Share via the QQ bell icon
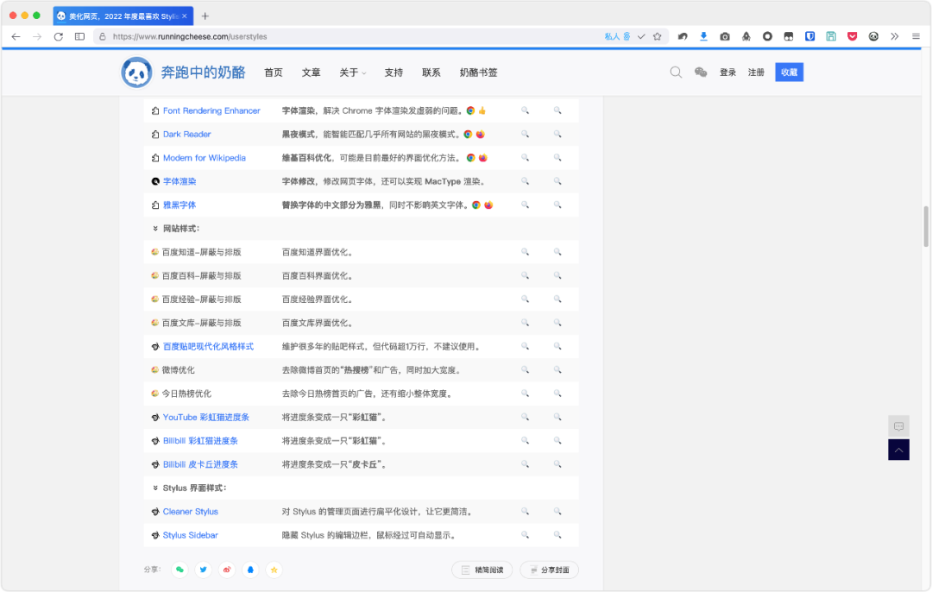Screen dimensions: 932x592 pyautogui.click(x=250, y=570)
